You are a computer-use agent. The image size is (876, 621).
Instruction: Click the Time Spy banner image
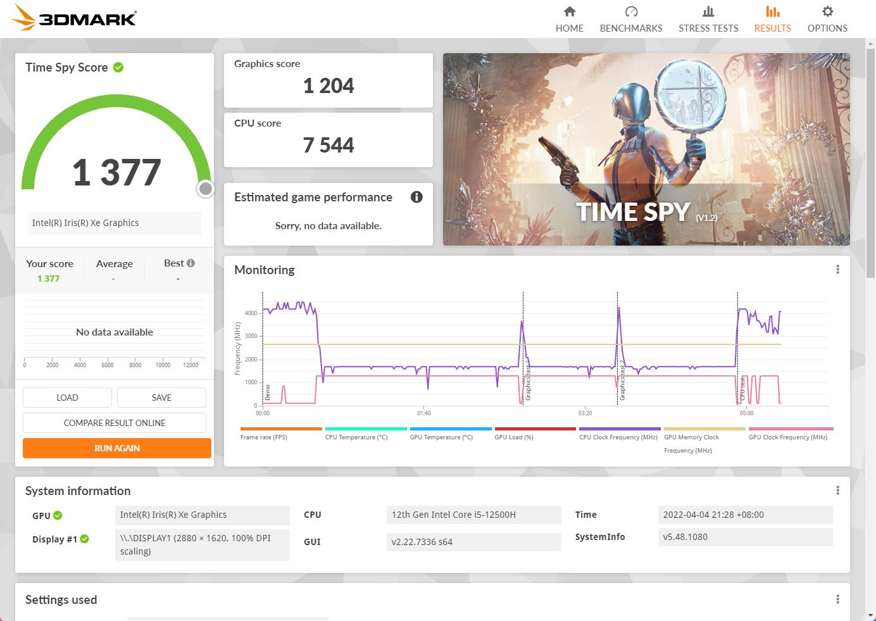[x=646, y=149]
